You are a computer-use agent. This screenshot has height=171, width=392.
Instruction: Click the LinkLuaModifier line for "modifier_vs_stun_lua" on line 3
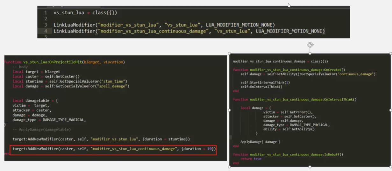pyautogui.click(x=164, y=25)
